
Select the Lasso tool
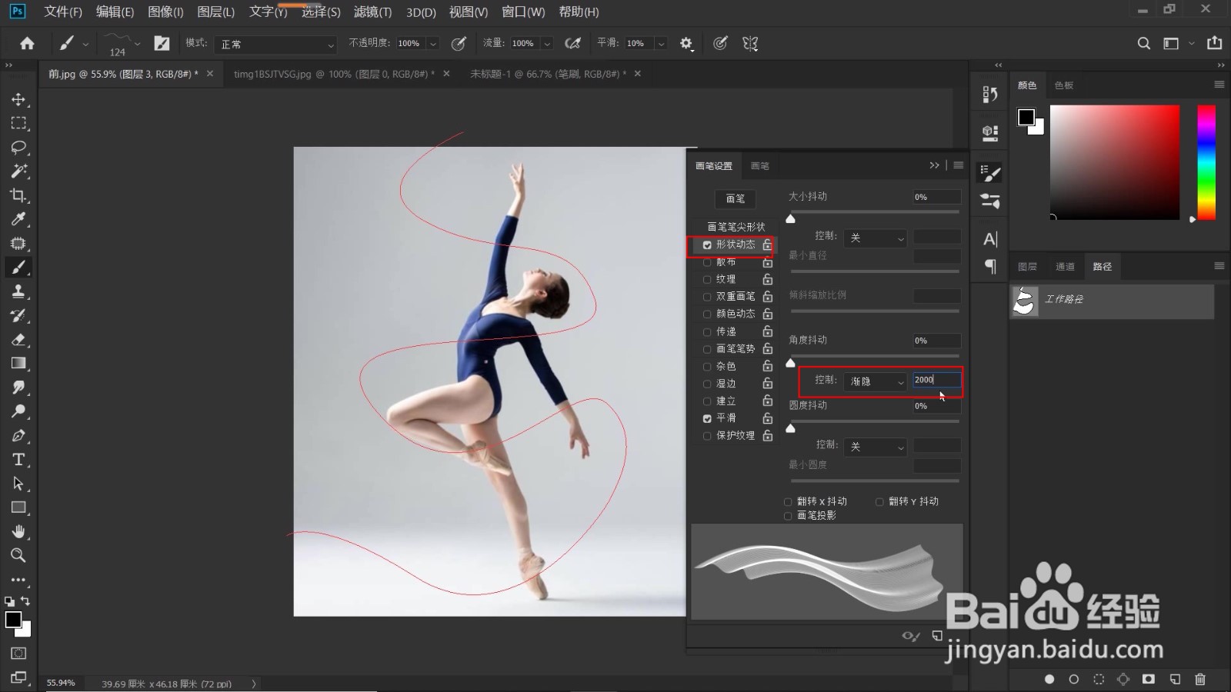tap(18, 147)
